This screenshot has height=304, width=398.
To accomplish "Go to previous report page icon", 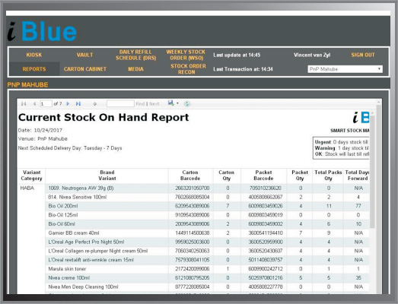I will tap(34, 103).
